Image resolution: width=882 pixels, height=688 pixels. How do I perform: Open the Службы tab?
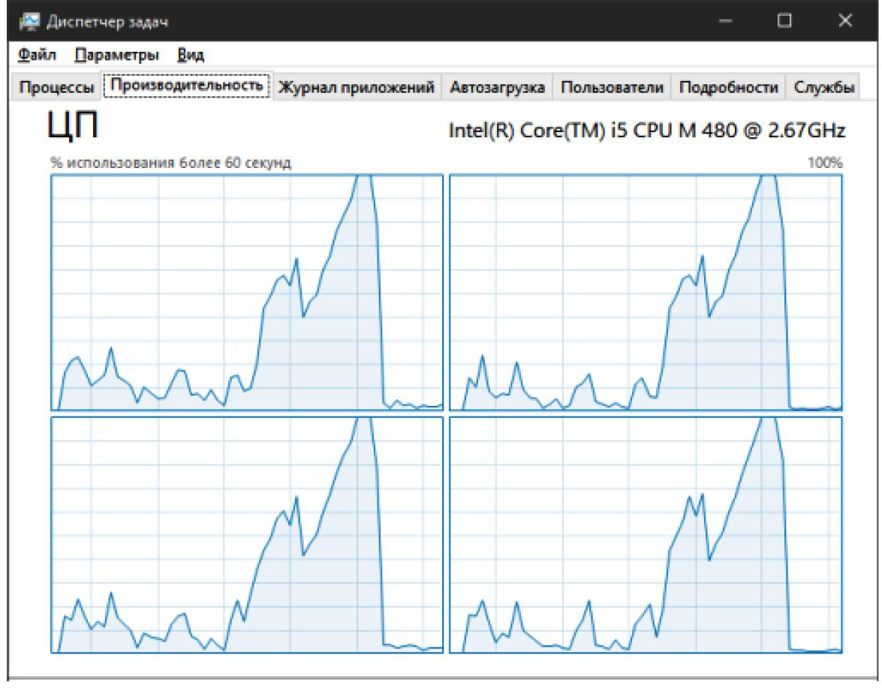pyautogui.click(x=824, y=87)
